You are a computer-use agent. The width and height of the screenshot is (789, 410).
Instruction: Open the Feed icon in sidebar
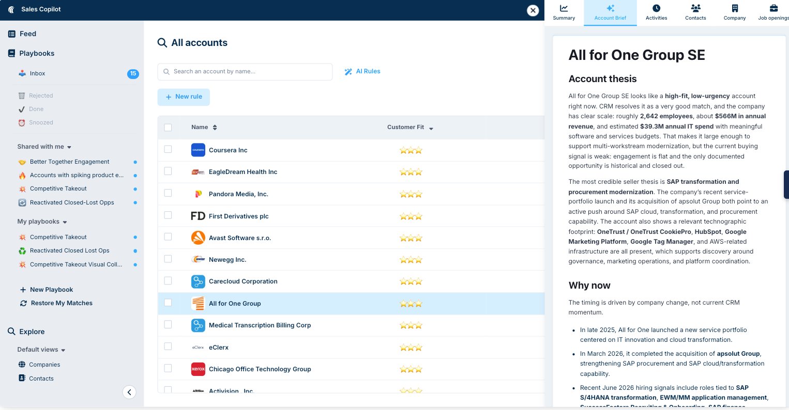coord(12,34)
